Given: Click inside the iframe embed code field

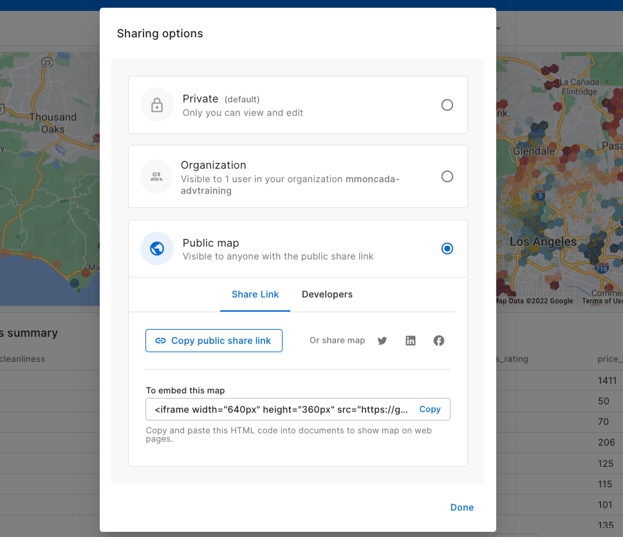Looking at the screenshot, I should [281, 409].
